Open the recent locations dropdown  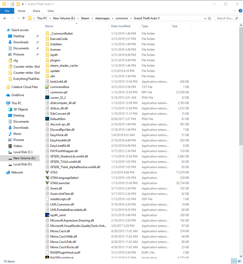point(18,18)
